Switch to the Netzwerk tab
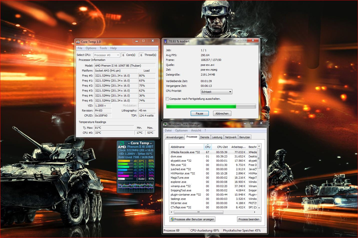Image resolution: width=358 pixels, height=238 pixels. (x=231, y=137)
